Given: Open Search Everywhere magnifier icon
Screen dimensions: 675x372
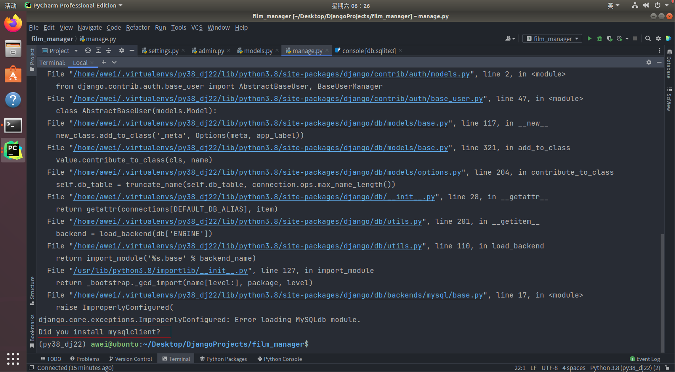Looking at the screenshot, I should 648,38.
